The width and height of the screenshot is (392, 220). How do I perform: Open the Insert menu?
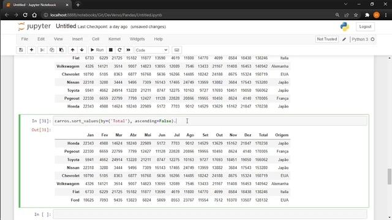pos(77,39)
